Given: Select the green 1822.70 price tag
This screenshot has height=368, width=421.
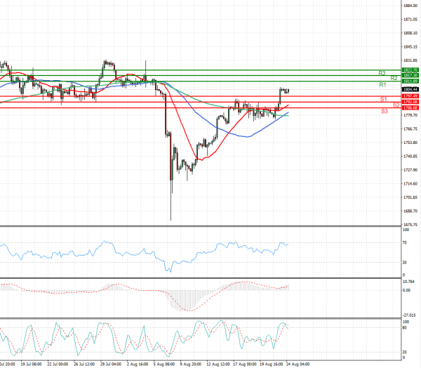Looking at the screenshot, I should tap(410, 70).
